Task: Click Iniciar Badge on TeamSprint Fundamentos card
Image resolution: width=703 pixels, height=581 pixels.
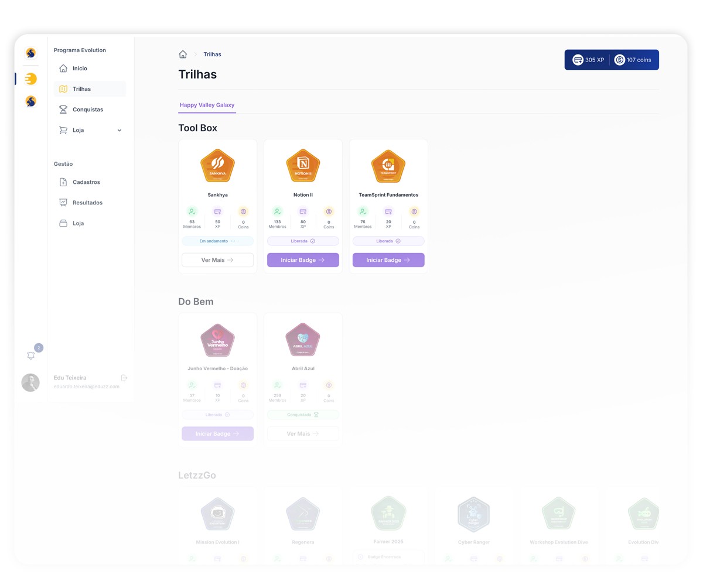Action: click(388, 260)
